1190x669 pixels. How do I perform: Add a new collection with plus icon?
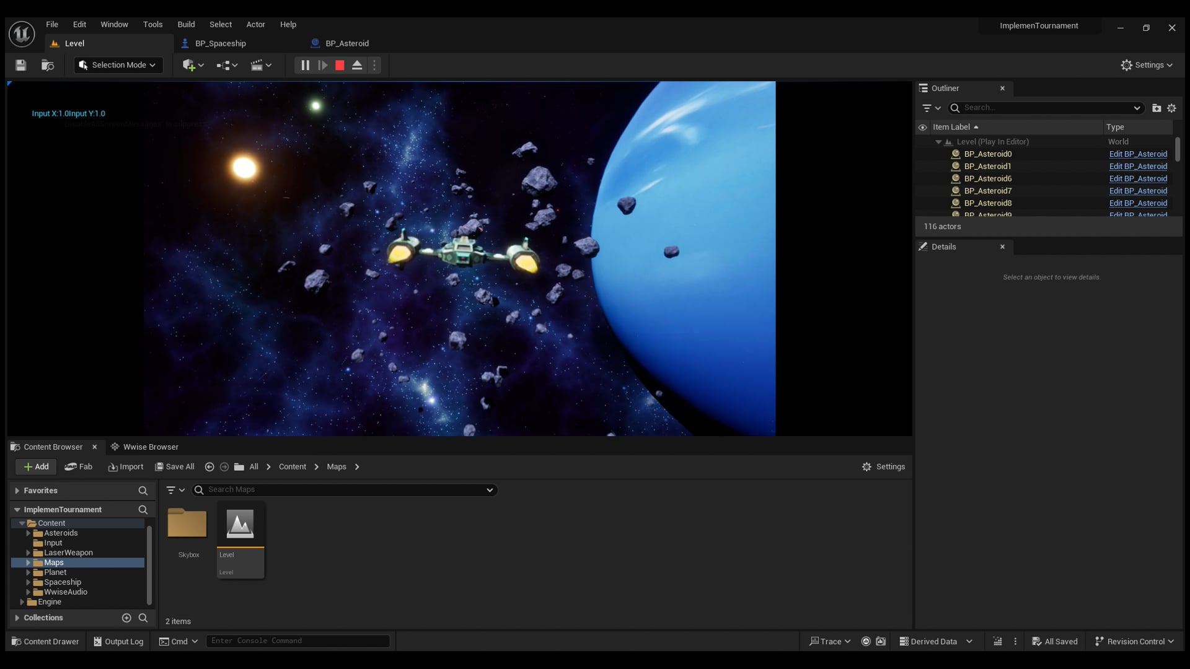[x=126, y=618]
